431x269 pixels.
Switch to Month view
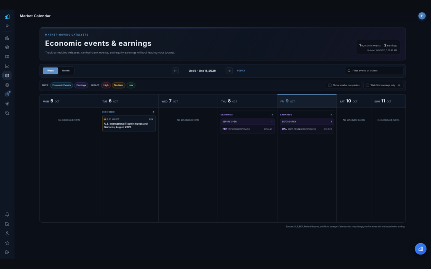coord(66,71)
